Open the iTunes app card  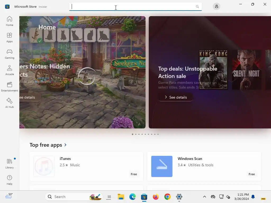[x=86, y=167]
